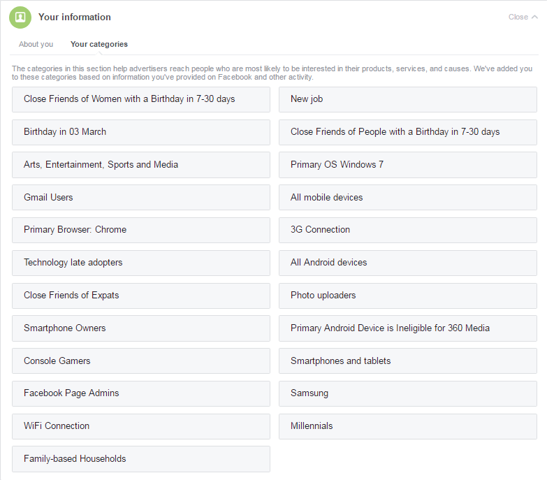This screenshot has width=547, height=480.
Task: Open Technology late adopters category
Action: click(x=141, y=263)
